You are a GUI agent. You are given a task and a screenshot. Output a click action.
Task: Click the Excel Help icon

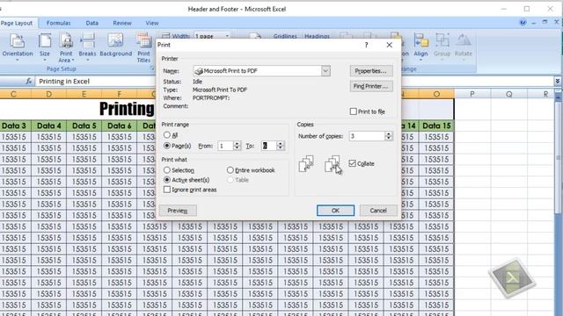pyautogui.click(x=523, y=23)
